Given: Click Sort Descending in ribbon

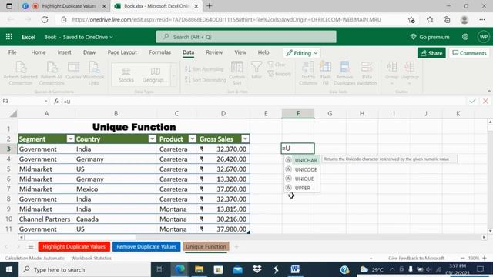Looking at the screenshot, I should point(206,80).
